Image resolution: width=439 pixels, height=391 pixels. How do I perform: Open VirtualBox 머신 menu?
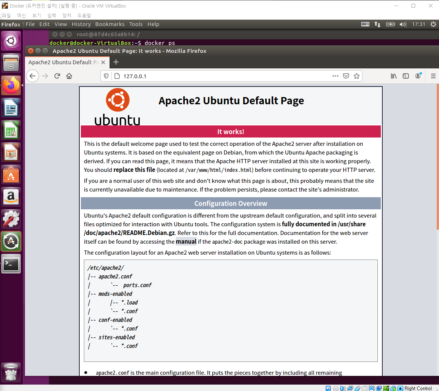point(22,15)
